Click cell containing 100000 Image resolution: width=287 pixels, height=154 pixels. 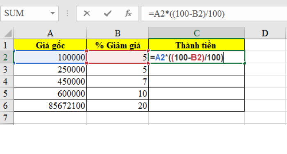[50, 57]
